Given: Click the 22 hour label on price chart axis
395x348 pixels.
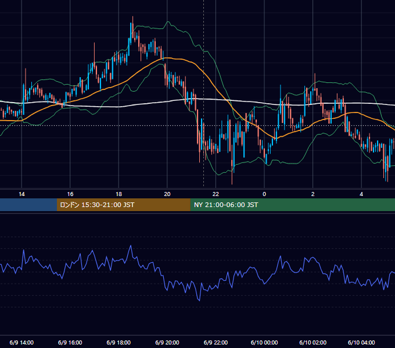Looking at the screenshot, I should point(216,194).
